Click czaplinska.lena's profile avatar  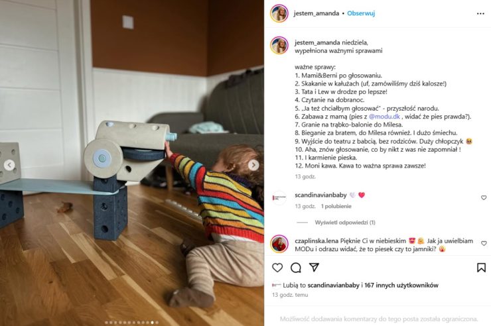click(x=279, y=244)
